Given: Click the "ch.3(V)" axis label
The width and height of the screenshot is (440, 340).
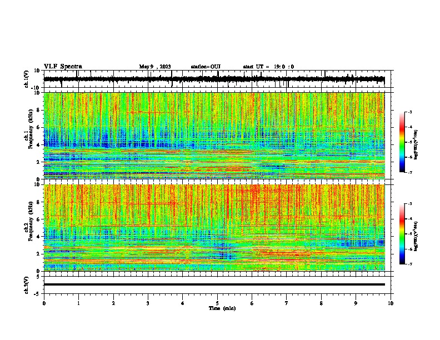Looking at the screenshot, I should tap(27, 285).
